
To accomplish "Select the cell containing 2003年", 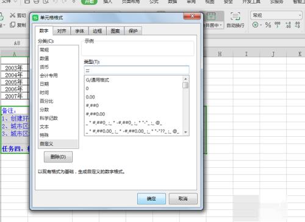I will click(14, 68).
